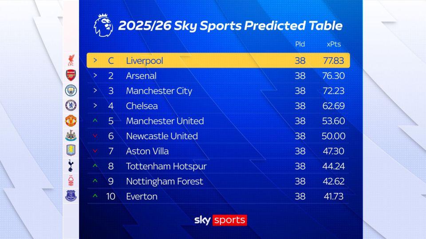Click the Newcastle United crest
Viewport: 426px width, 239px height.
pos(71,135)
